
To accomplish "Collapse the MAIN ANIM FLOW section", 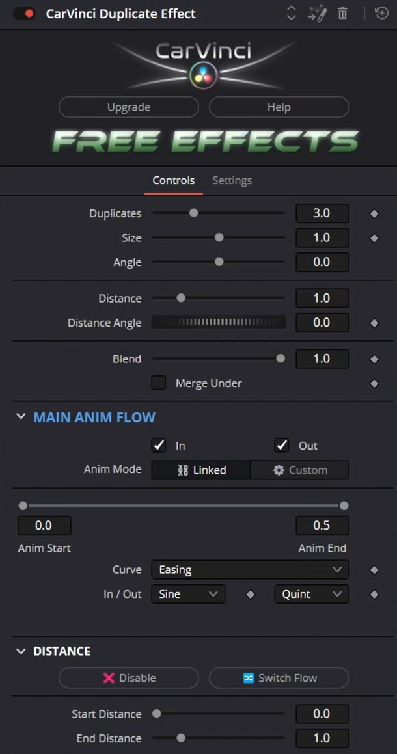I will tap(21, 416).
